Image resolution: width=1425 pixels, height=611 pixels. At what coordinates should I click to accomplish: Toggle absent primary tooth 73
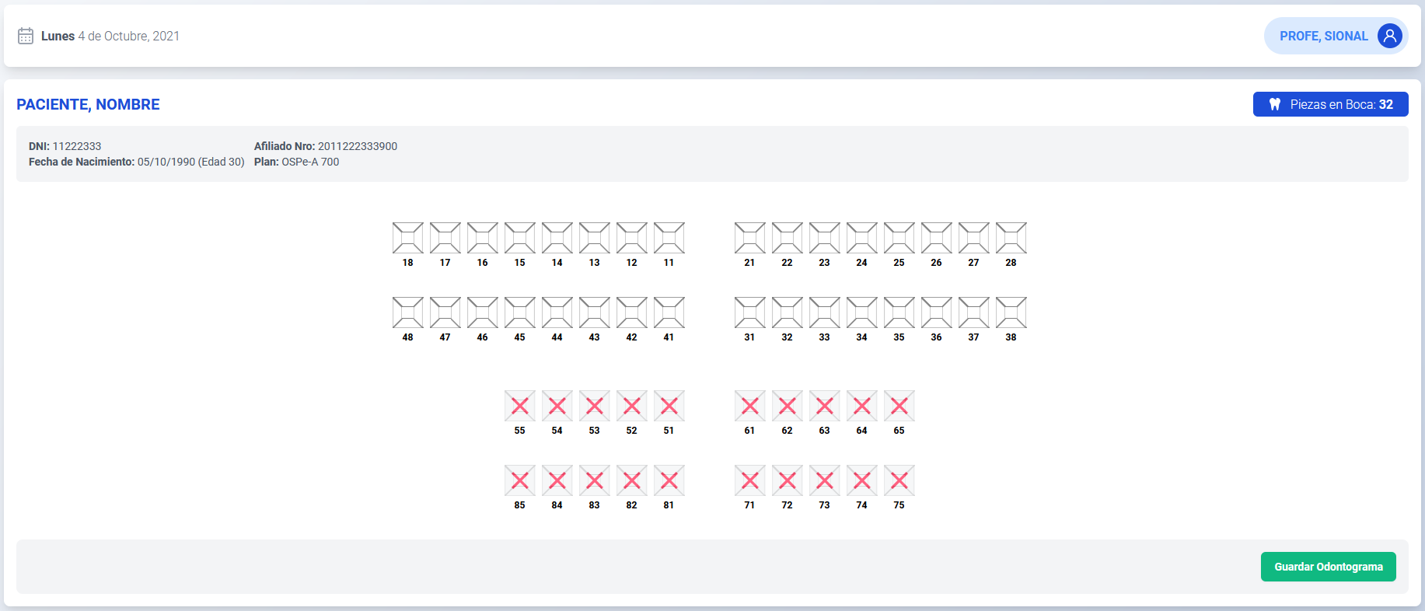pyautogui.click(x=825, y=480)
